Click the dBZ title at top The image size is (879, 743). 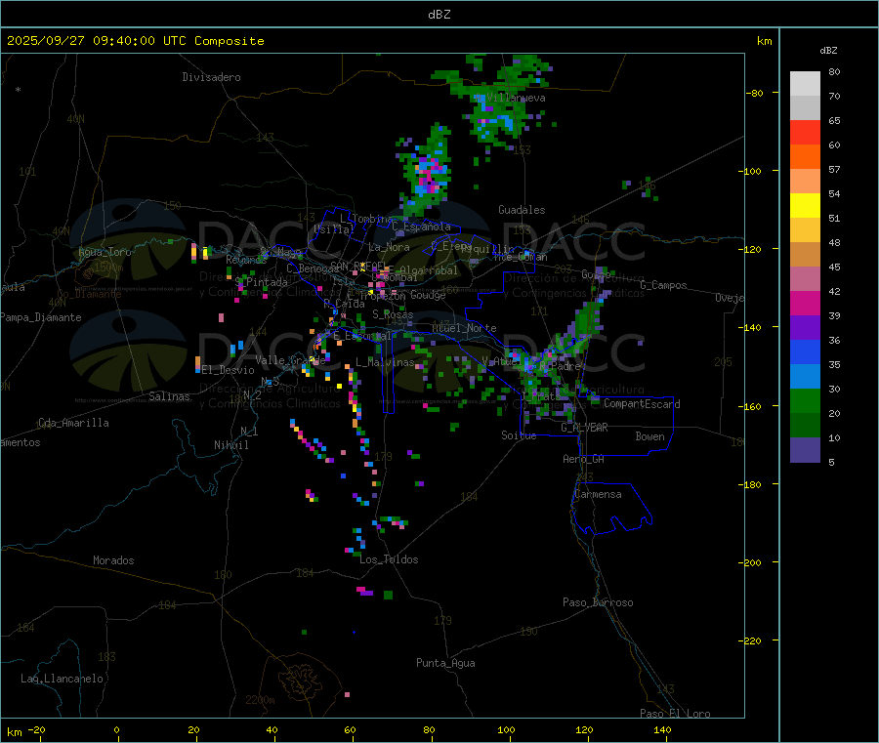click(x=439, y=15)
